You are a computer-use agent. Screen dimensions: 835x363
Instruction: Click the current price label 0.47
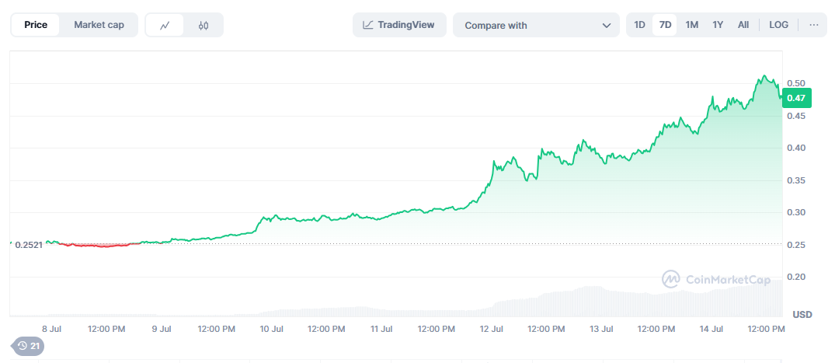pyautogui.click(x=796, y=97)
